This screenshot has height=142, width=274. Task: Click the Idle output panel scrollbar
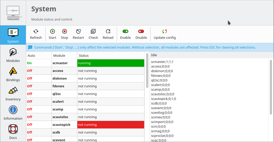pos(271,87)
